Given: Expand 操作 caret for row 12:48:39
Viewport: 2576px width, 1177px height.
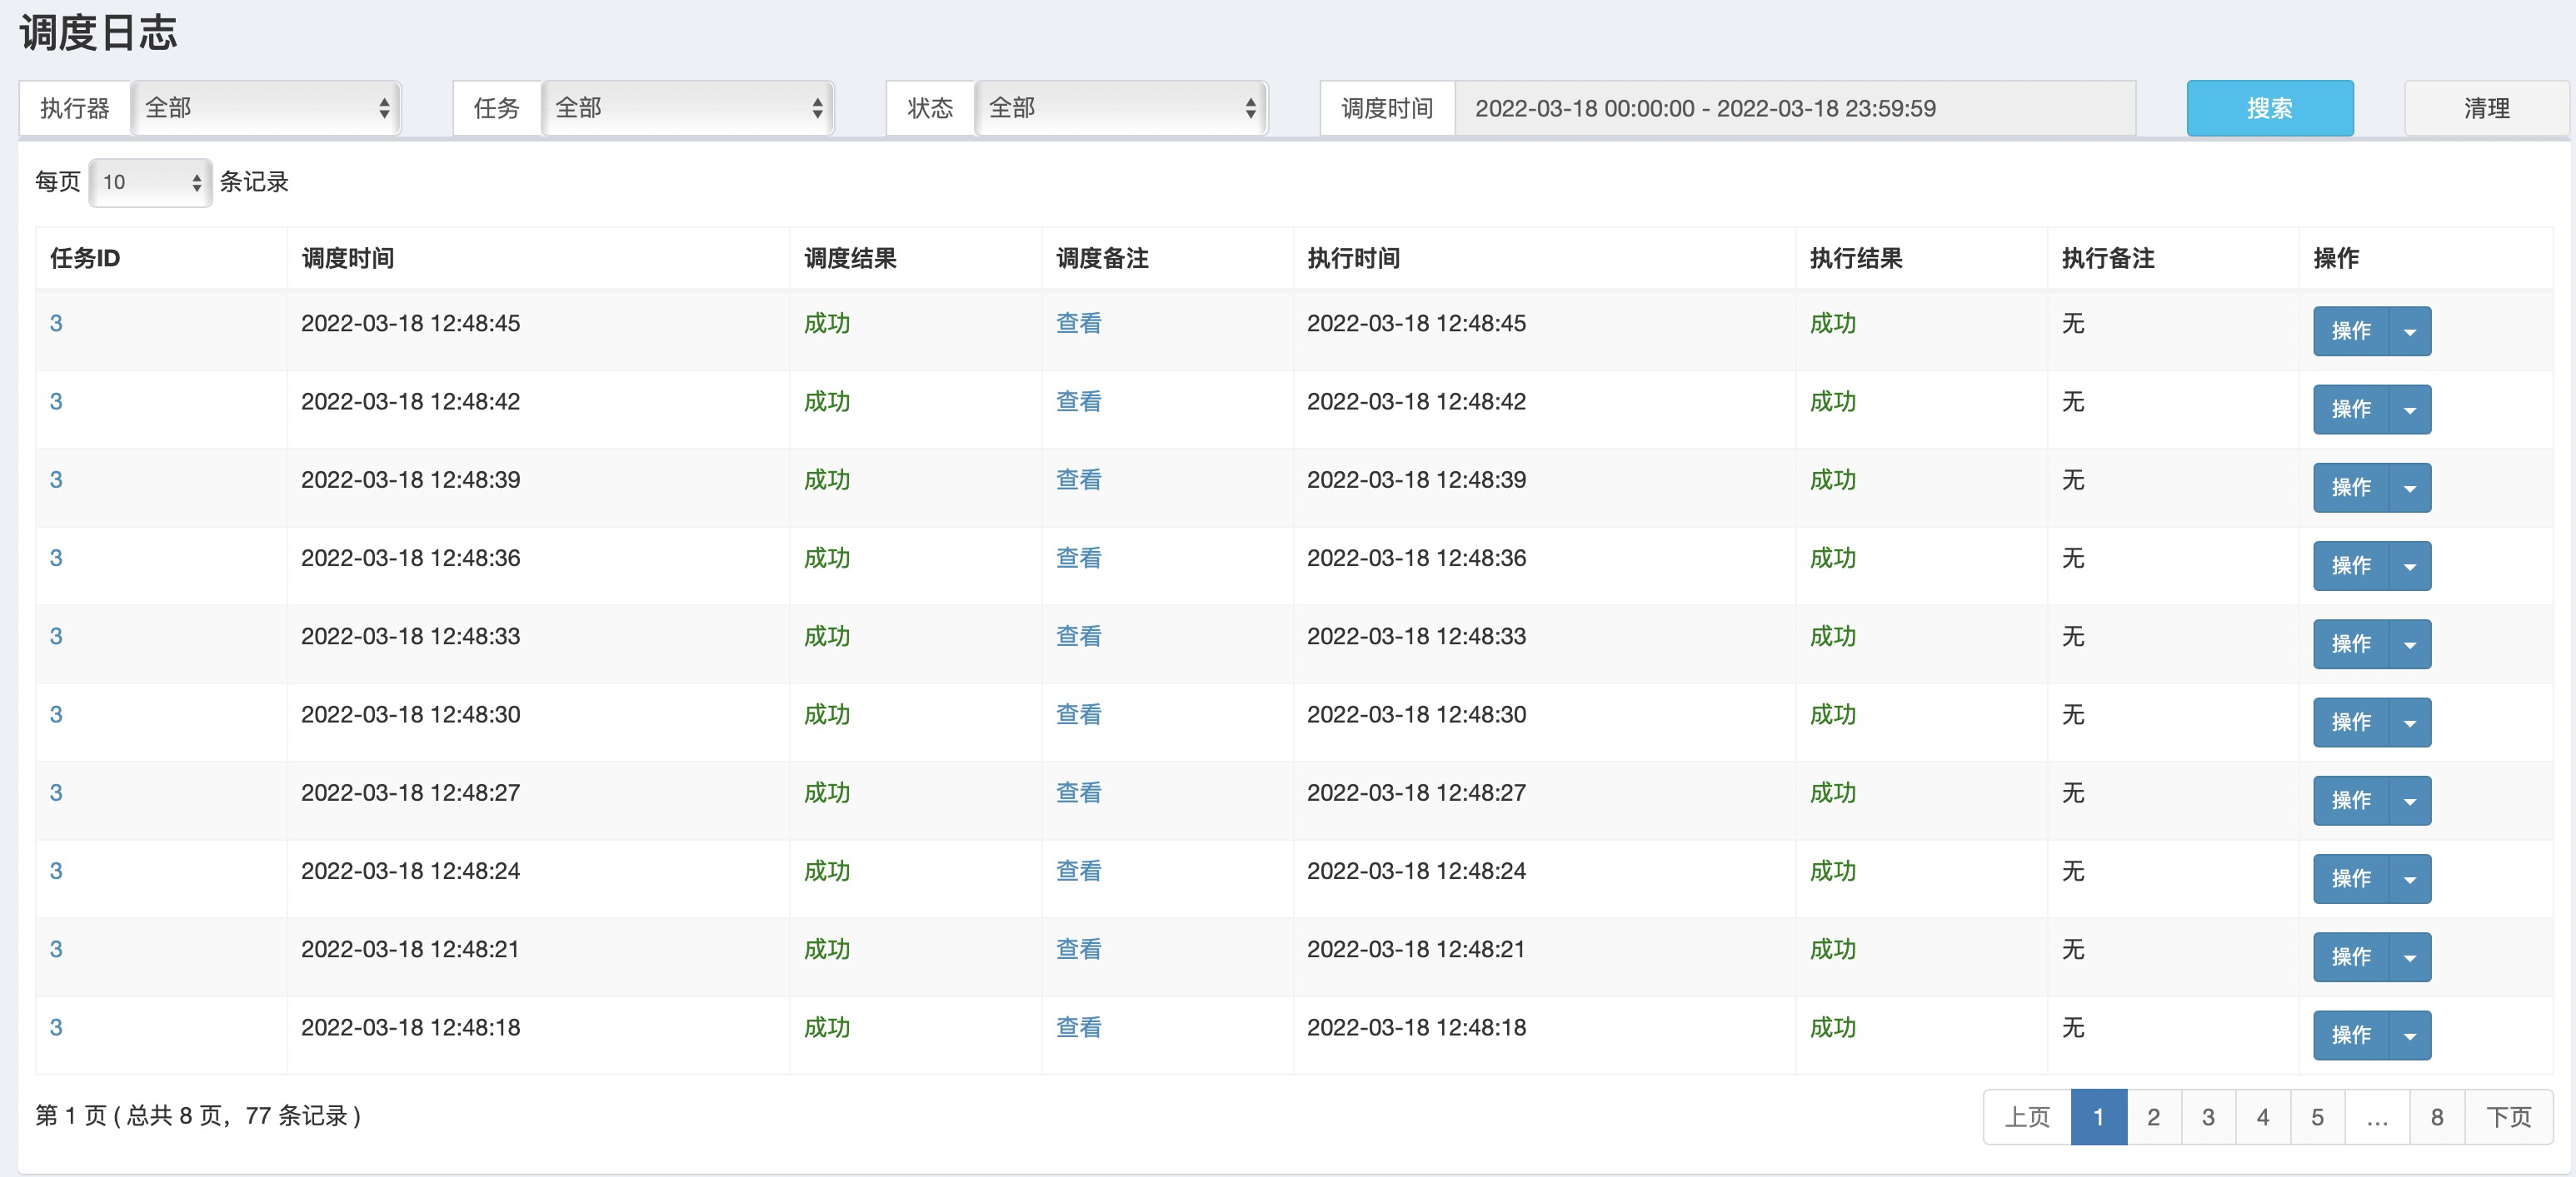Looking at the screenshot, I should click(x=2410, y=488).
